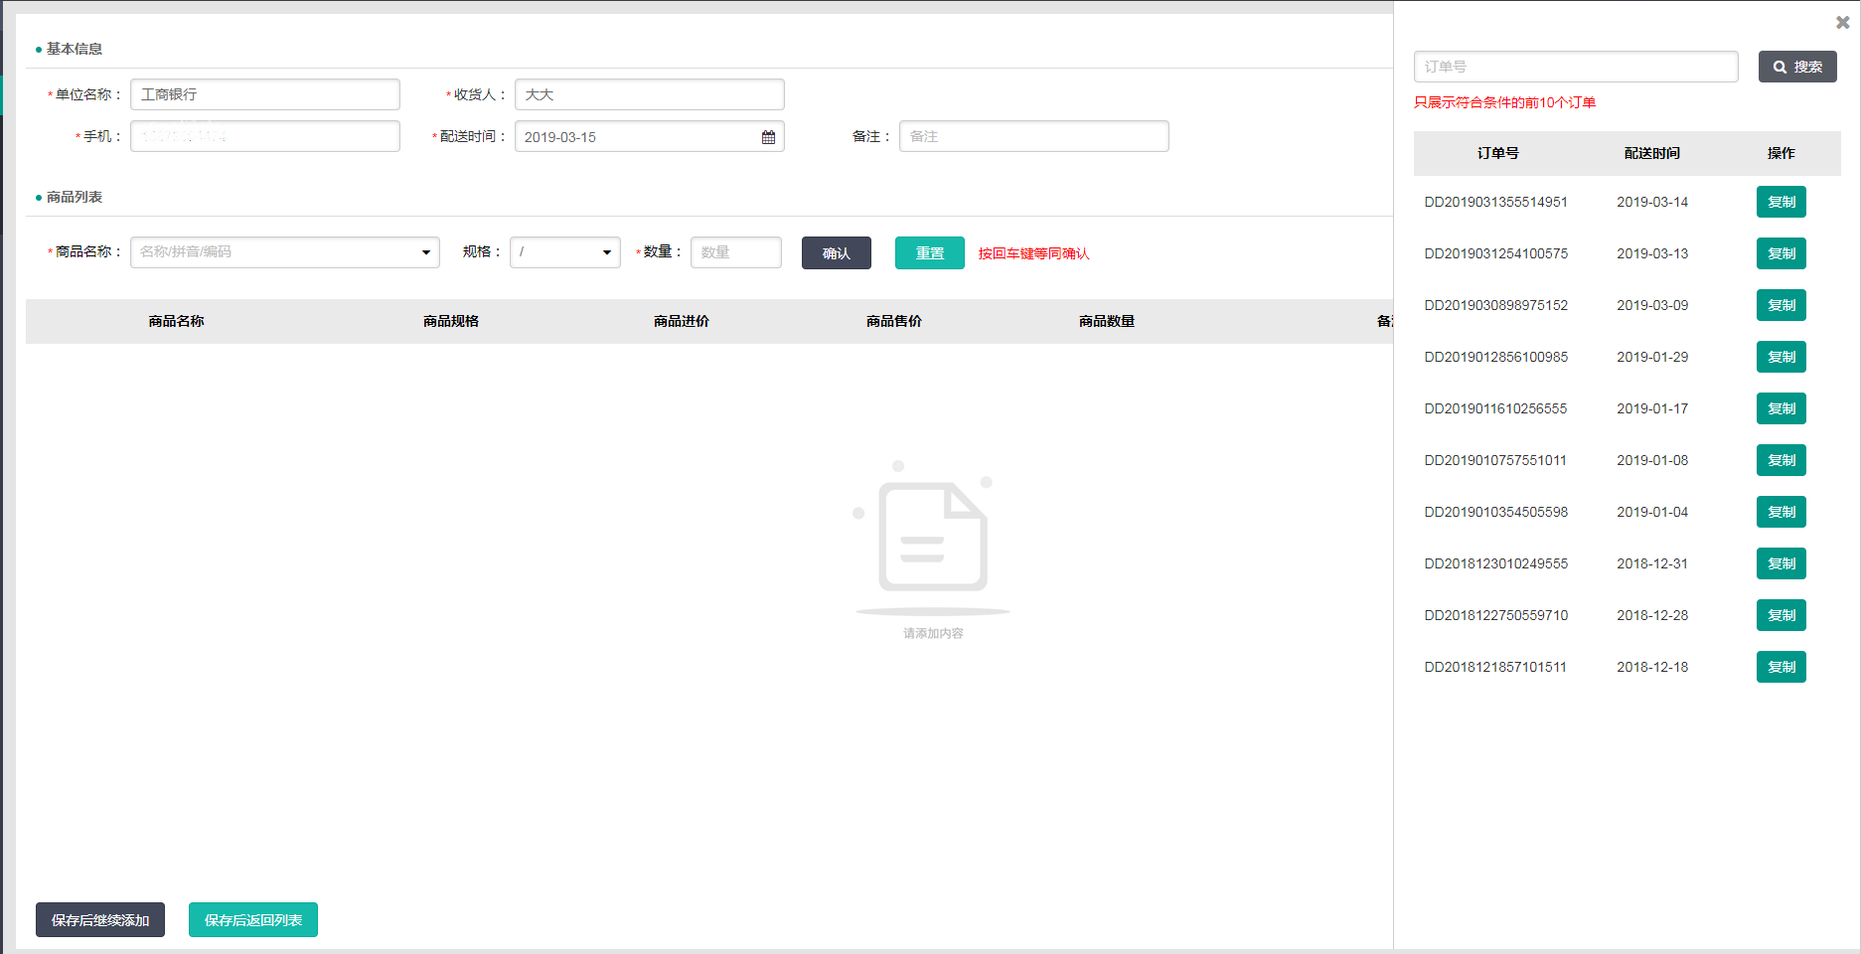This screenshot has height=954, width=1861.
Task: Focus the 备注 remark input field
Action: click(1033, 136)
